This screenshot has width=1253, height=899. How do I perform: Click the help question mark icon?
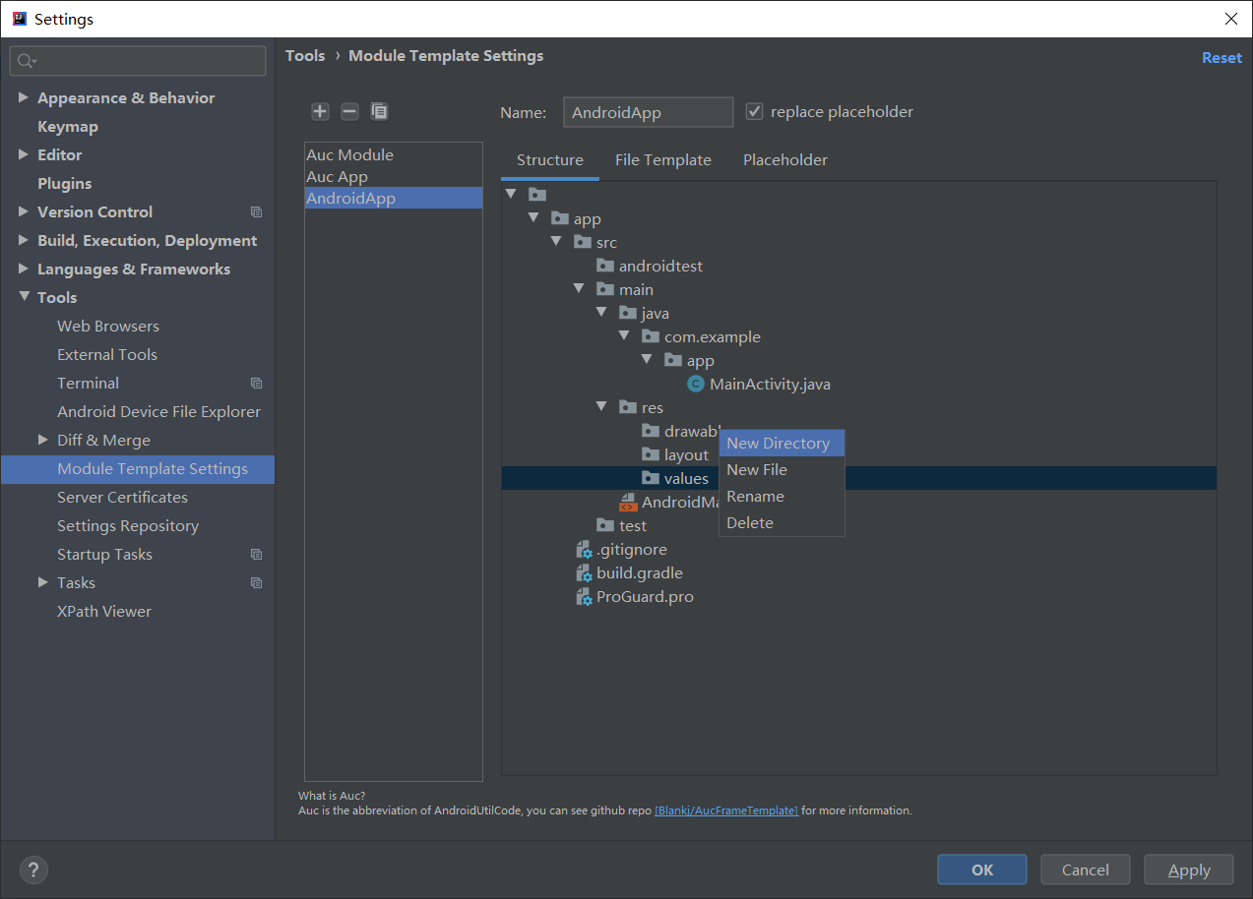[x=33, y=869]
